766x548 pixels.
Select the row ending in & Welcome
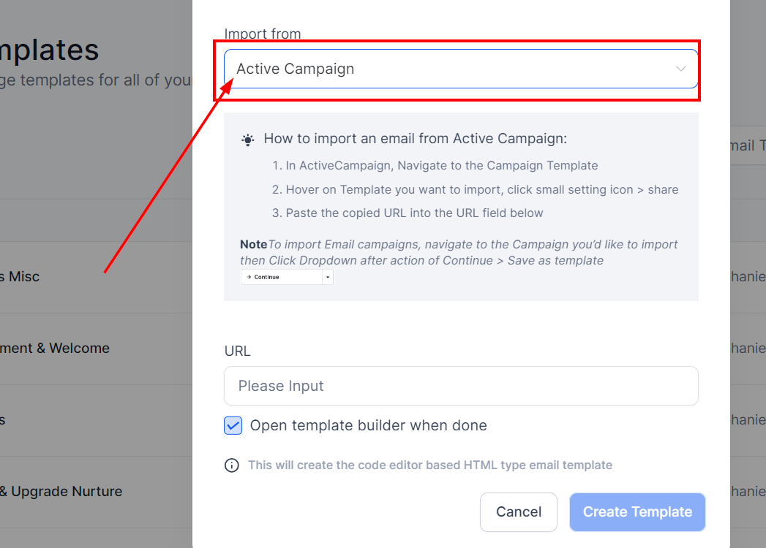56,349
